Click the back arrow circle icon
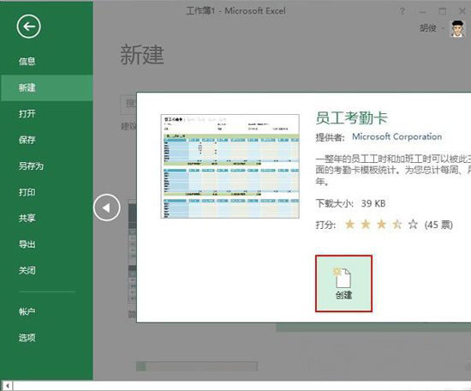The height and width of the screenshot is (391, 471). pyautogui.click(x=28, y=27)
